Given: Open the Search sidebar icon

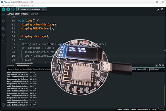Looking at the screenshot, I should tap(3, 42).
